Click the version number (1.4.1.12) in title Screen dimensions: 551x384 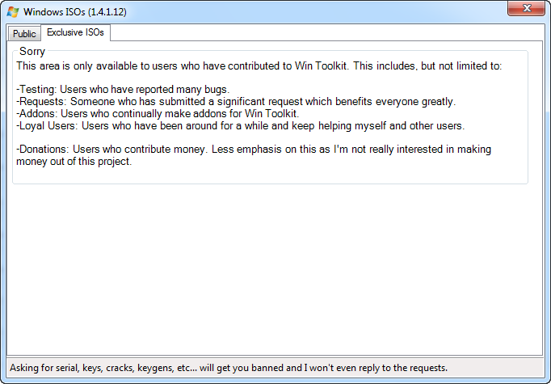point(107,12)
